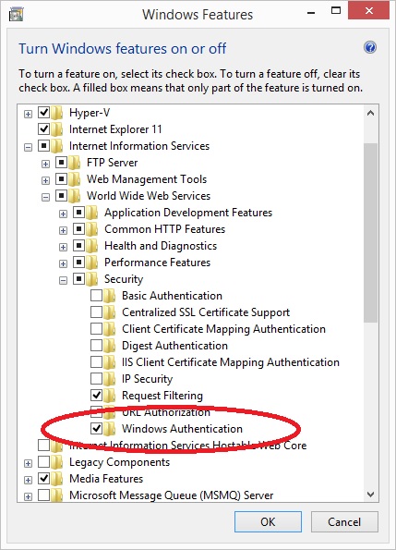Minimize the Windows Features dialog

click(311, 13)
